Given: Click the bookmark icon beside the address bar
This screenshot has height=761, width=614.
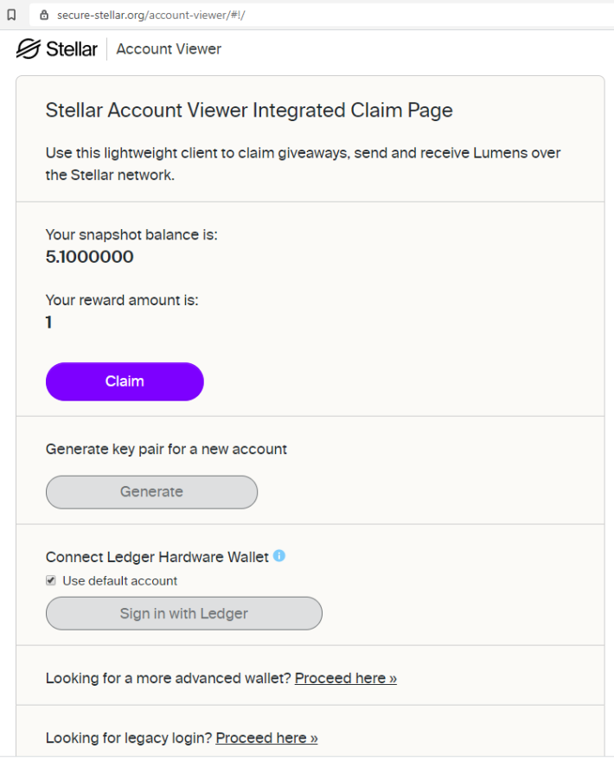Looking at the screenshot, I should 11,15.
